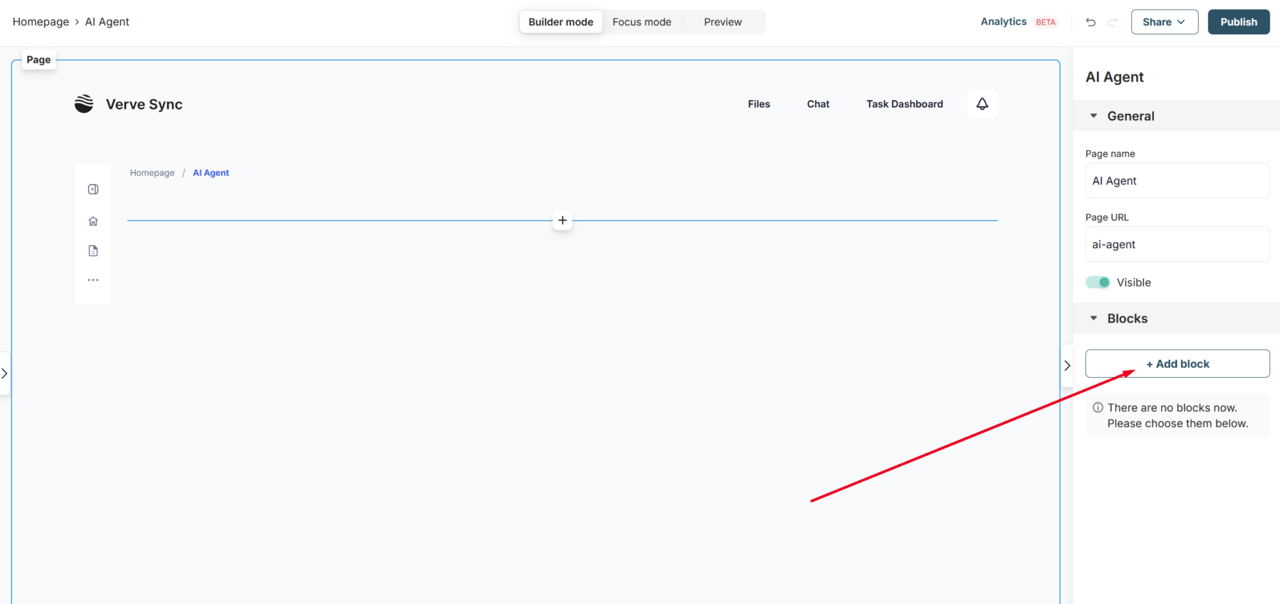
Task: Click the Chat menu item in the header
Action: pos(818,103)
